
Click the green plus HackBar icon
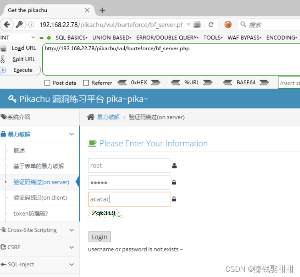[x=49, y=38]
